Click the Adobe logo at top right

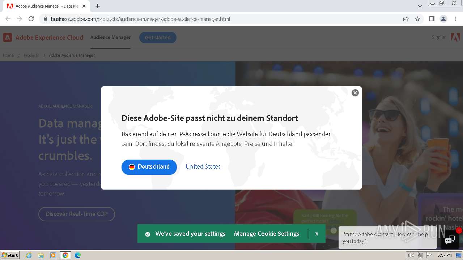(455, 37)
